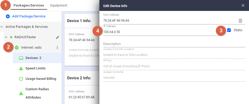249x104 pixels.
Task: Collapse the RADIUSTester tree node
Action: (x=6, y=37)
